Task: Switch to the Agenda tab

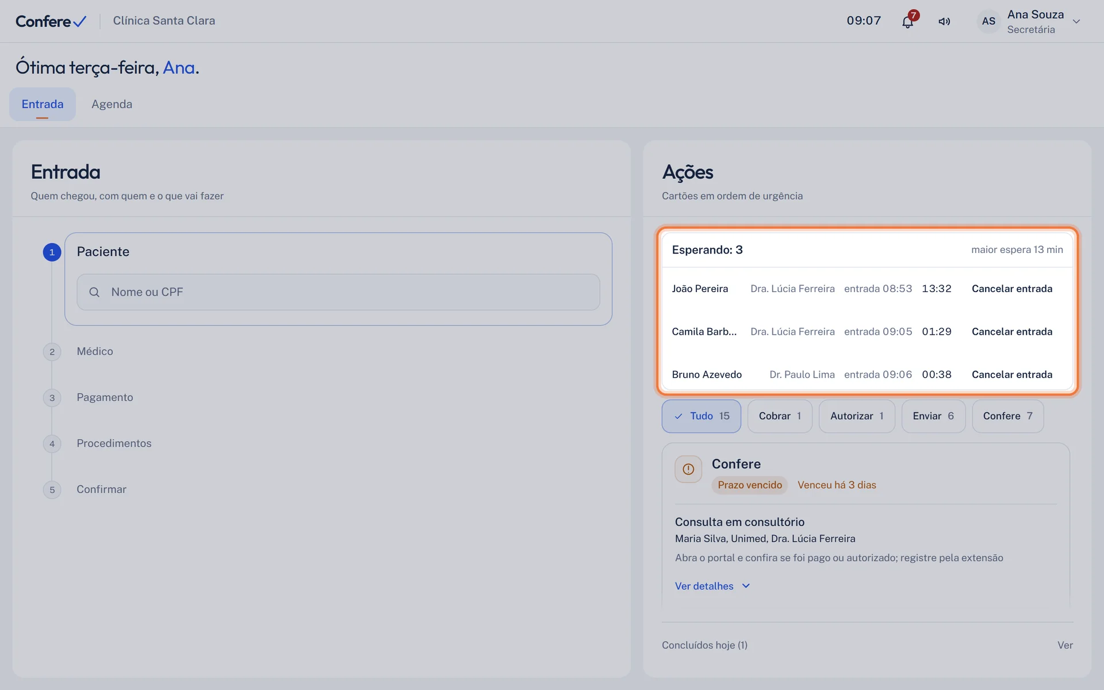Action: click(112, 104)
